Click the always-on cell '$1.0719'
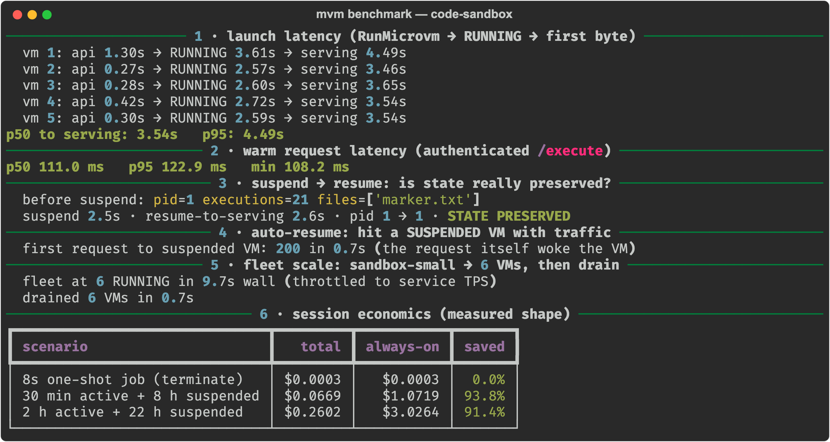 click(411, 396)
